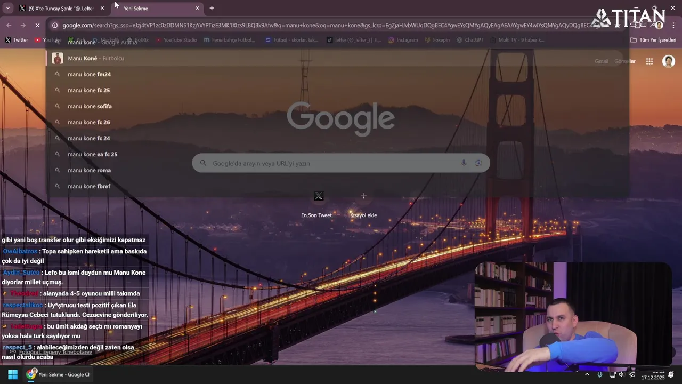The width and height of the screenshot is (682, 384).
Task: Show hidden system tray icons
Action: coord(587,374)
